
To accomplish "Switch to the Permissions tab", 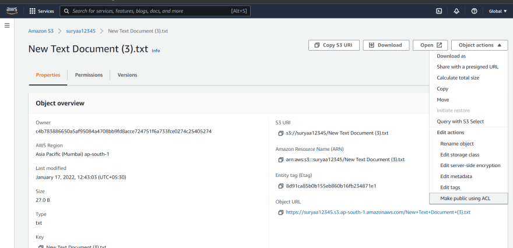I will click(x=89, y=75).
